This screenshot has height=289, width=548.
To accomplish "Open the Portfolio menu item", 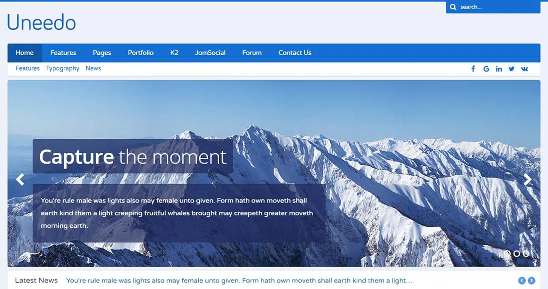I will (140, 53).
